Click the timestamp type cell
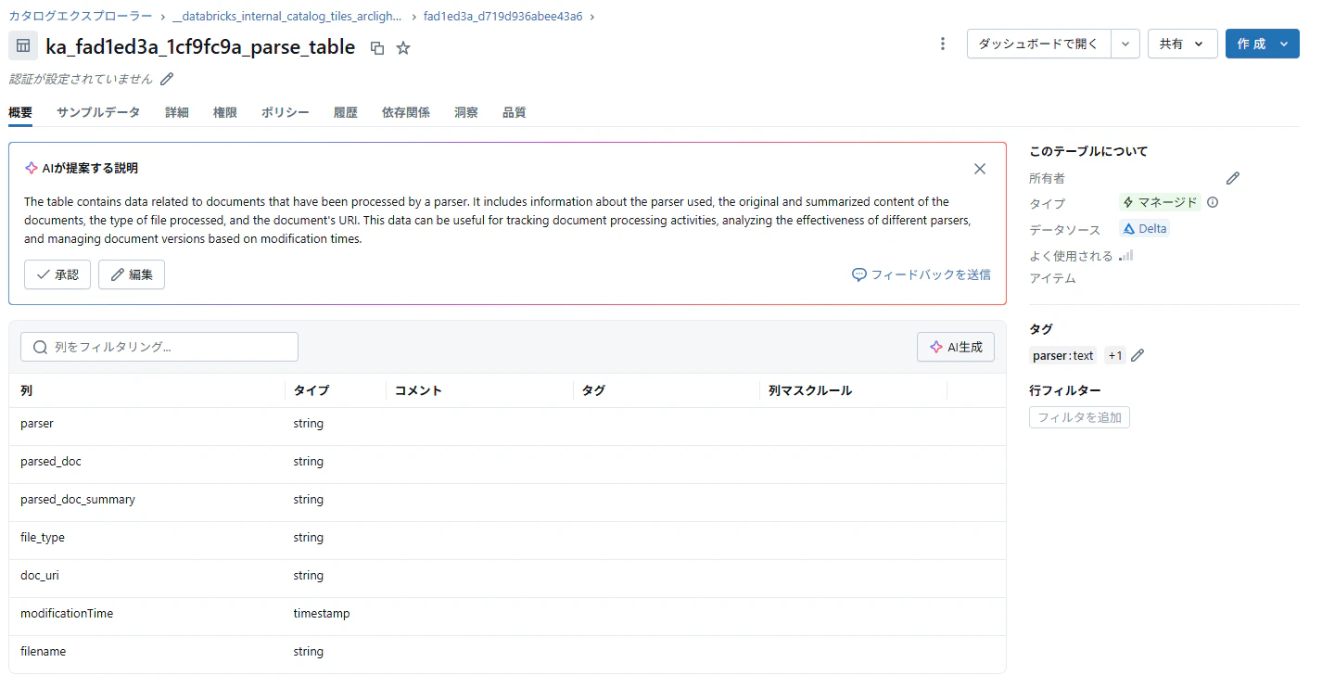1322x688 pixels. tap(322, 614)
